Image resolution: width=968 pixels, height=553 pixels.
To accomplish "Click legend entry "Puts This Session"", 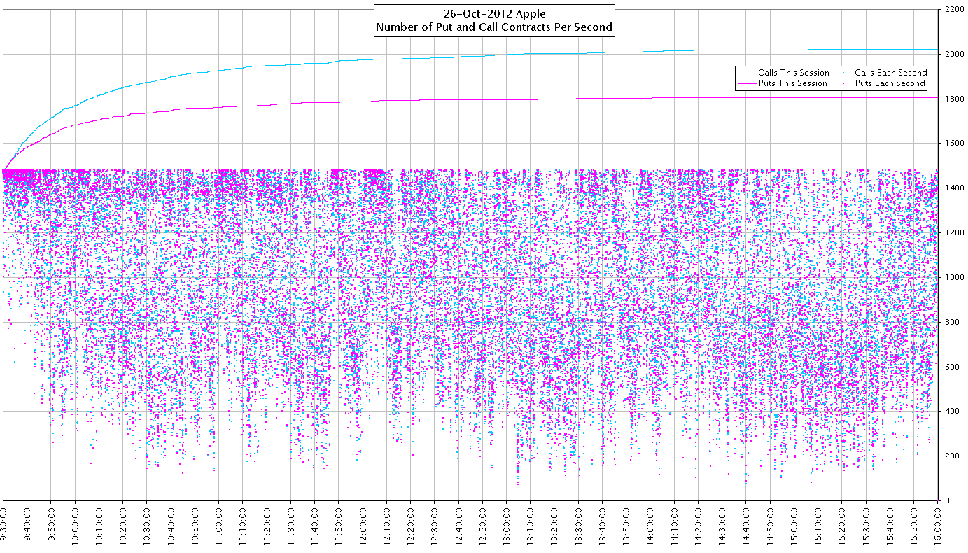I will point(792,83).
